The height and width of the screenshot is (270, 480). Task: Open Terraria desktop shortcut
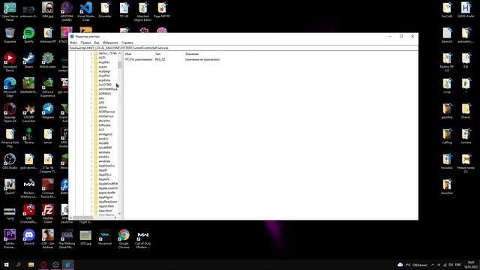pyautogui.click(x=28, y=136)
